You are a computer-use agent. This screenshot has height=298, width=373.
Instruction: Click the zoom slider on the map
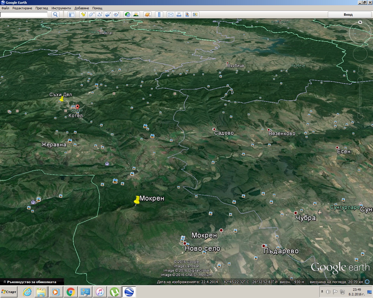[x=360, y=97]
